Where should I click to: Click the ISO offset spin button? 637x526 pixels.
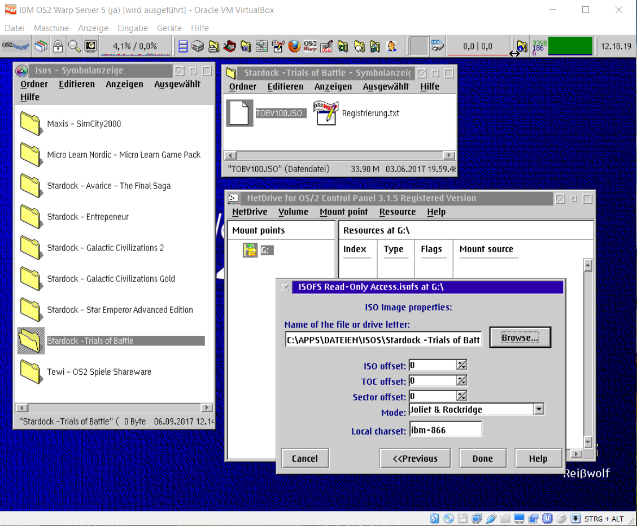point(461,365)
